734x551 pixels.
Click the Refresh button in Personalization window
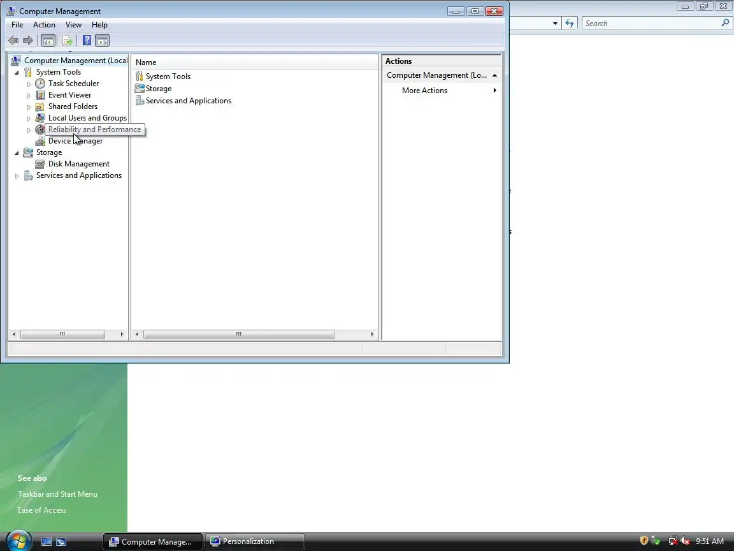[569, 24]
